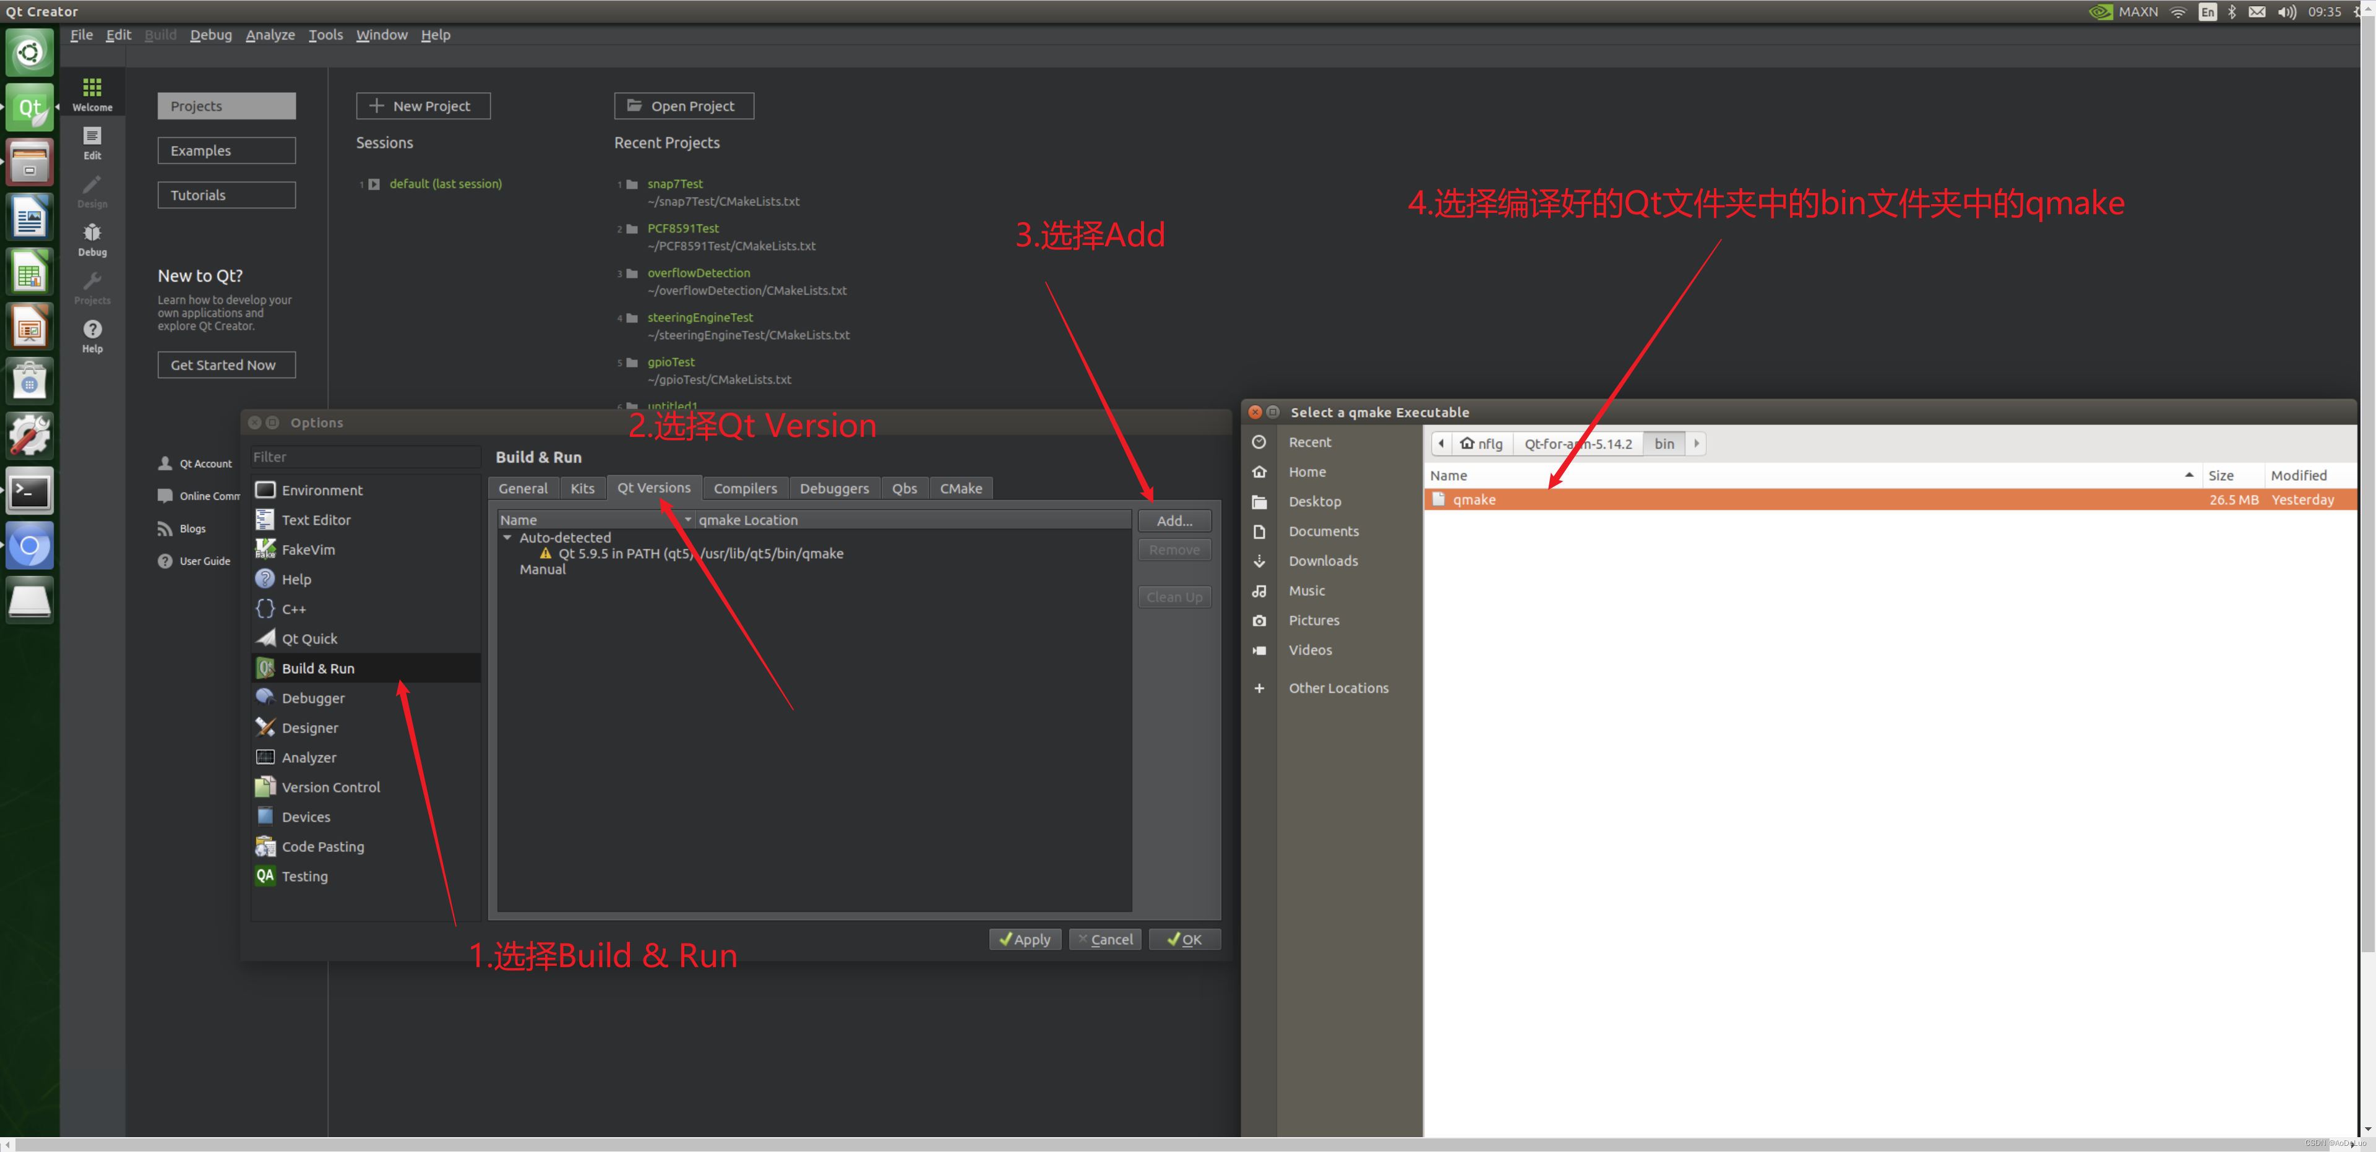Switch to Compilers tab
This screenshot has height=1152, width=2376.
coord(745,488)
